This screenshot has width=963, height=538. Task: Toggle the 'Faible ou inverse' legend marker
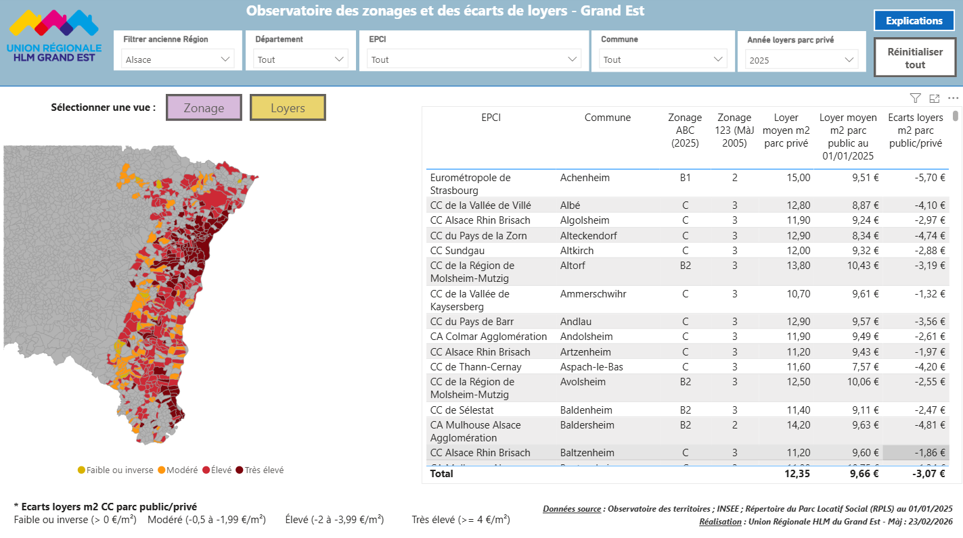pyautogui.click(x=82, y=470)
